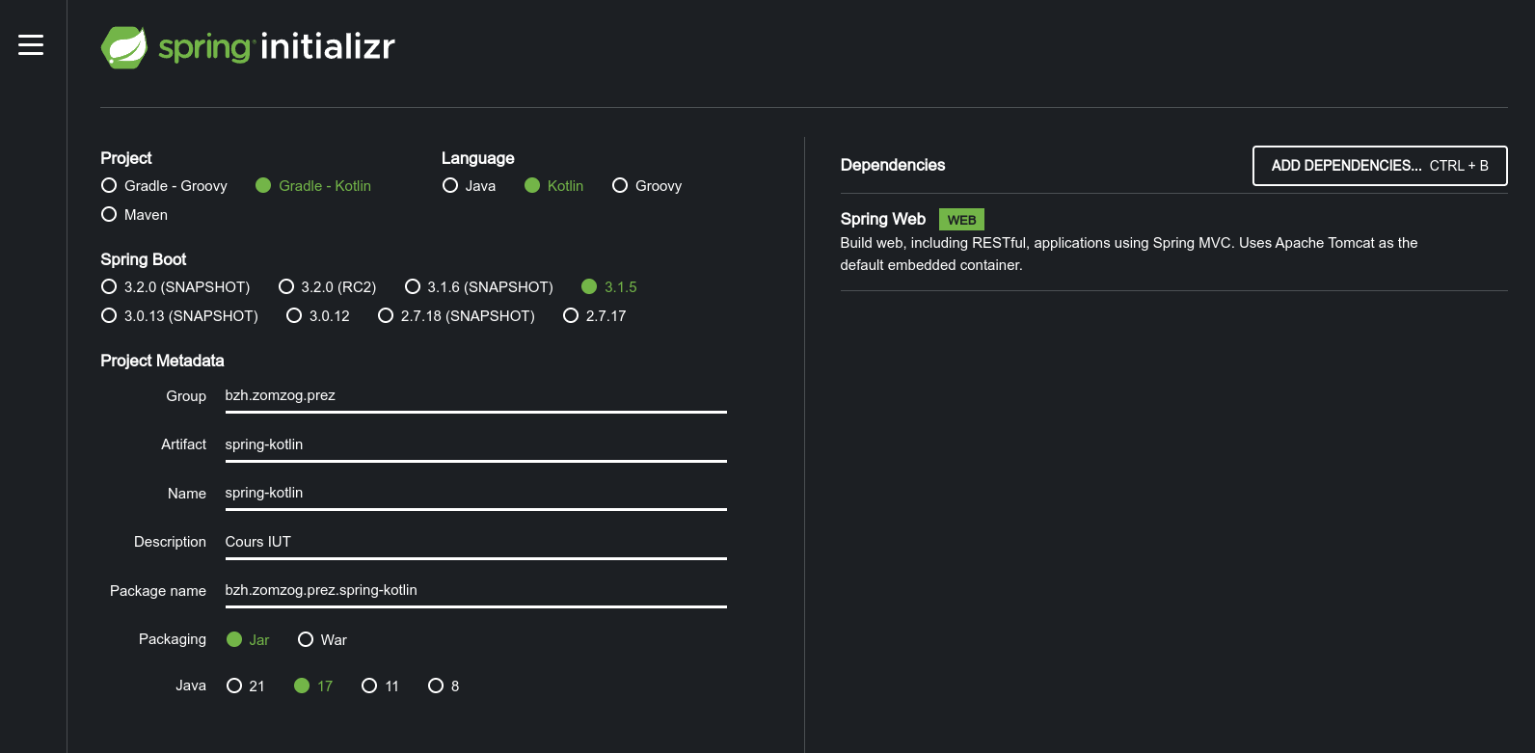This screenshot has width=1535, height=753.
Task: Select Spring Boot 3.0.12
Action: click(x=318, y=316)
